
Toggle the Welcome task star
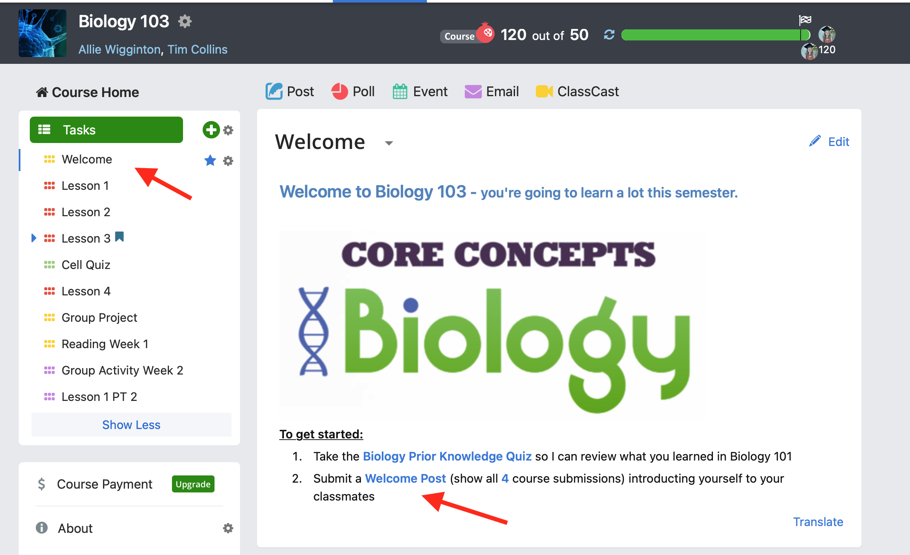(210, 160)
